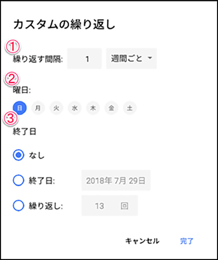The height and width of the screenshot is (260, 218).
Task: Choose the なし end option radio
Action: [18, 155]
